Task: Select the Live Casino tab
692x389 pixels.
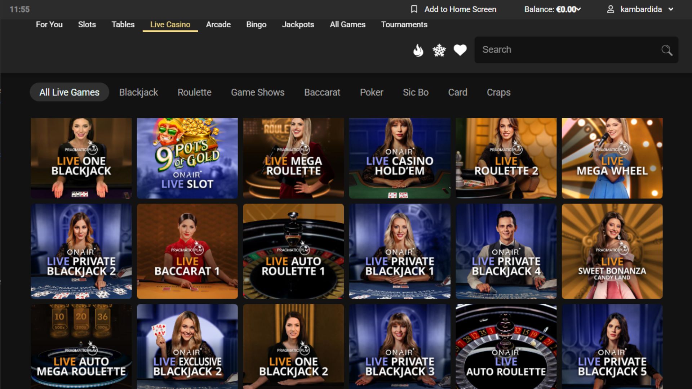Action: pos(170,24)
